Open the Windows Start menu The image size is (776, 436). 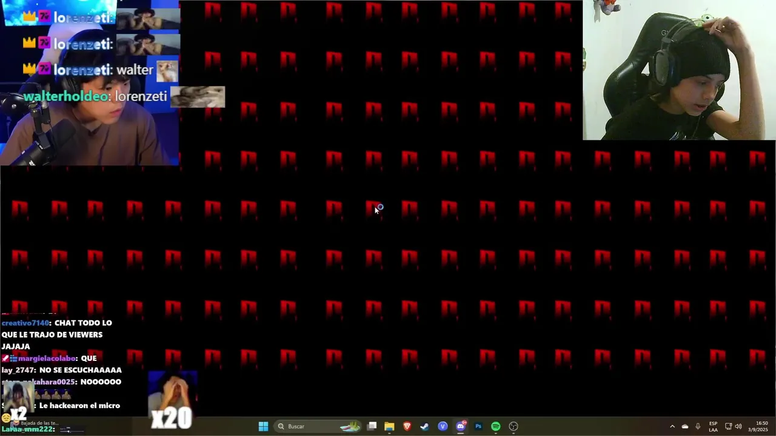(x=263, y=426)
